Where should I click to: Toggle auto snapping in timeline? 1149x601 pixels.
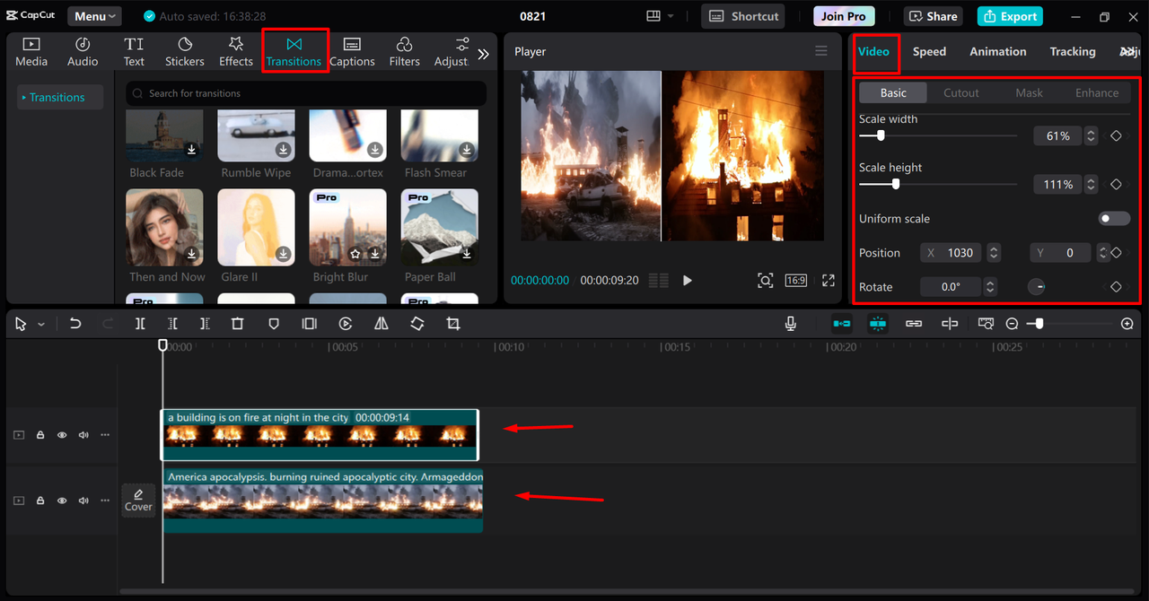click(x=878, y=324)
